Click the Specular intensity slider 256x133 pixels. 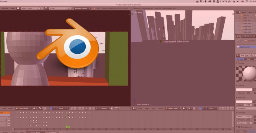point(244,105)
